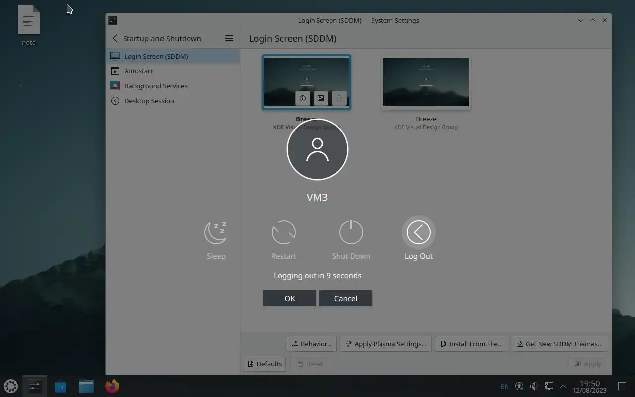The height and width of the screenshot is (397, 635).
Task: Click the Reset button
Action: (310, 364)
